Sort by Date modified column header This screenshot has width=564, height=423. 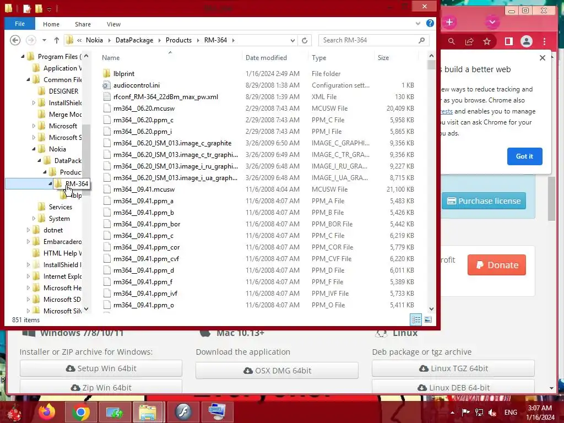click(266, 57)
